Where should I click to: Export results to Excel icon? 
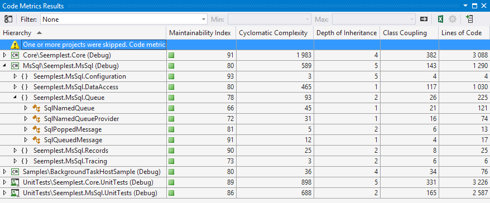[440, 19]
